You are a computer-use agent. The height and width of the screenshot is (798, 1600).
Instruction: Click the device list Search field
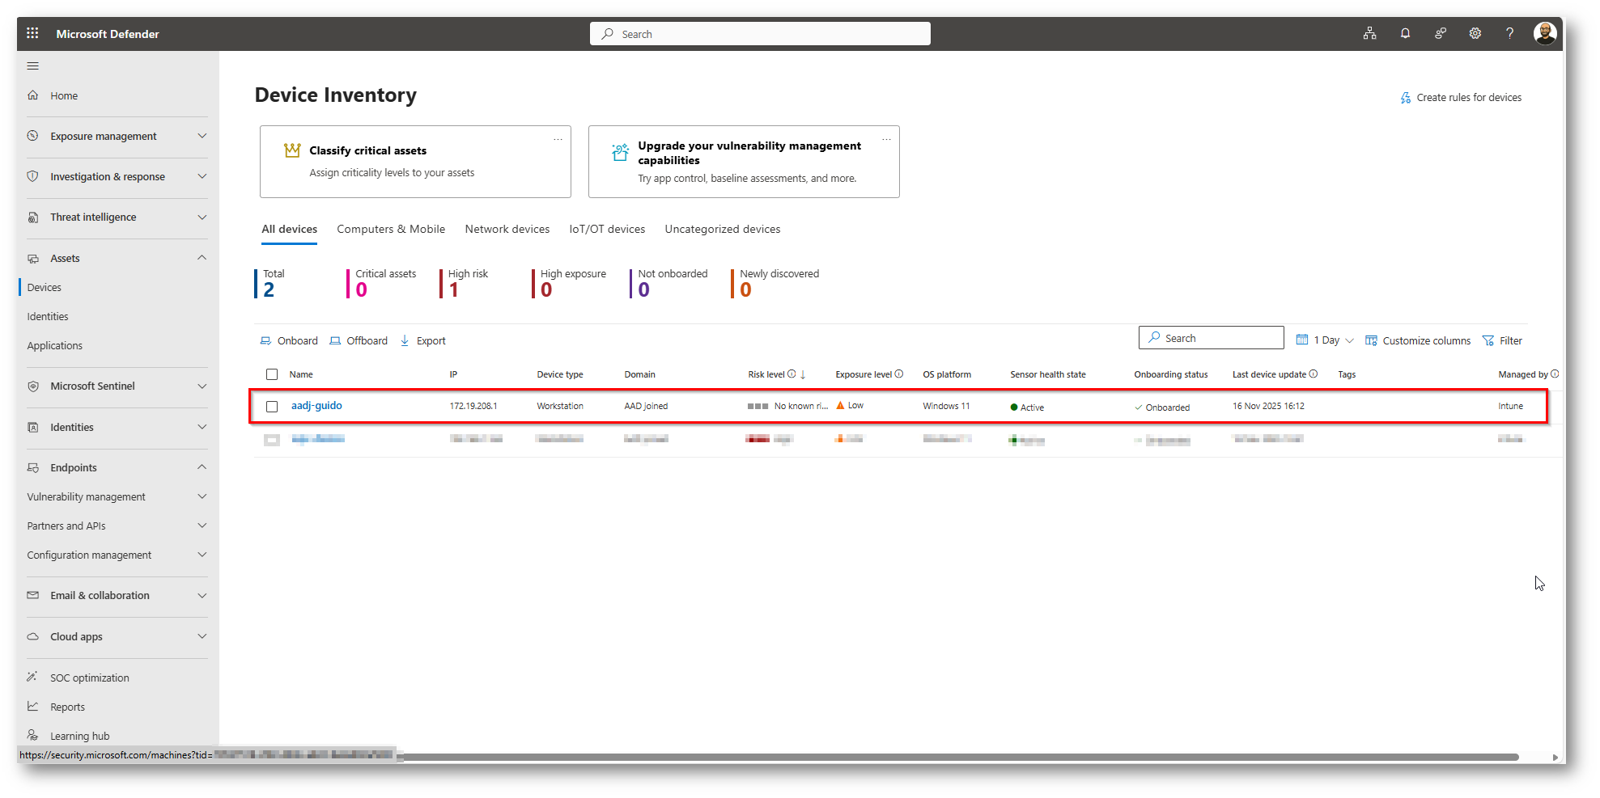click(1212, 338)
